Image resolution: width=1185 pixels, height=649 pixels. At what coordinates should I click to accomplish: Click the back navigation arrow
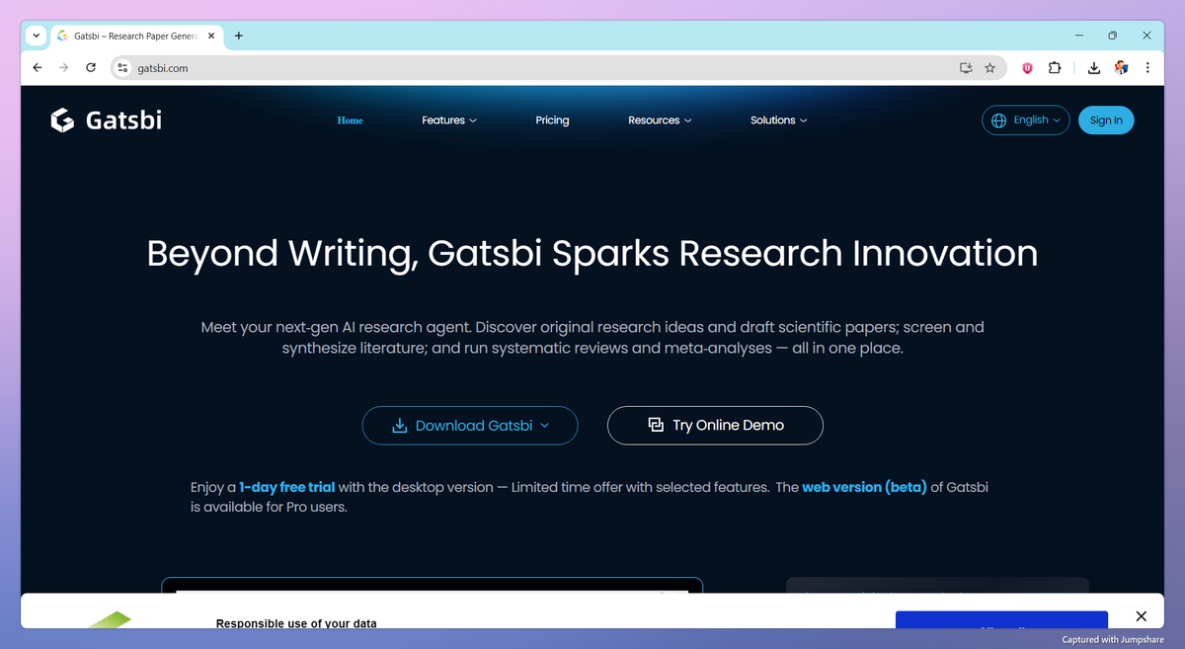pyautogui.click(x=37, y=68)
